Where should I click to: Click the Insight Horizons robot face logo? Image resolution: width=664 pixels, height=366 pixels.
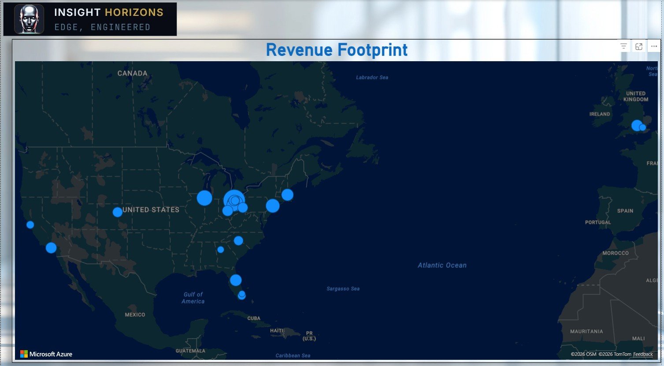(29, 19)
